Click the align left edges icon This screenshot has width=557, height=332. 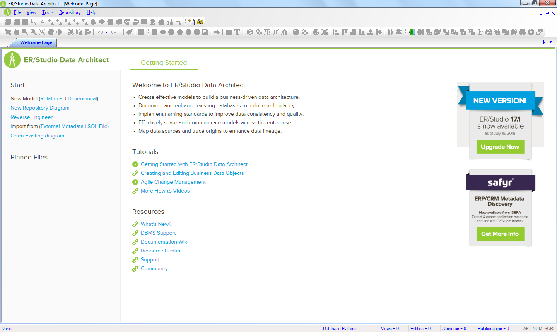pos(336,32)
